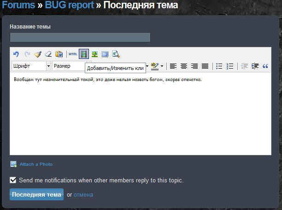
Task: Click the Undo arrow icon
Action: [x=16, y=54]
